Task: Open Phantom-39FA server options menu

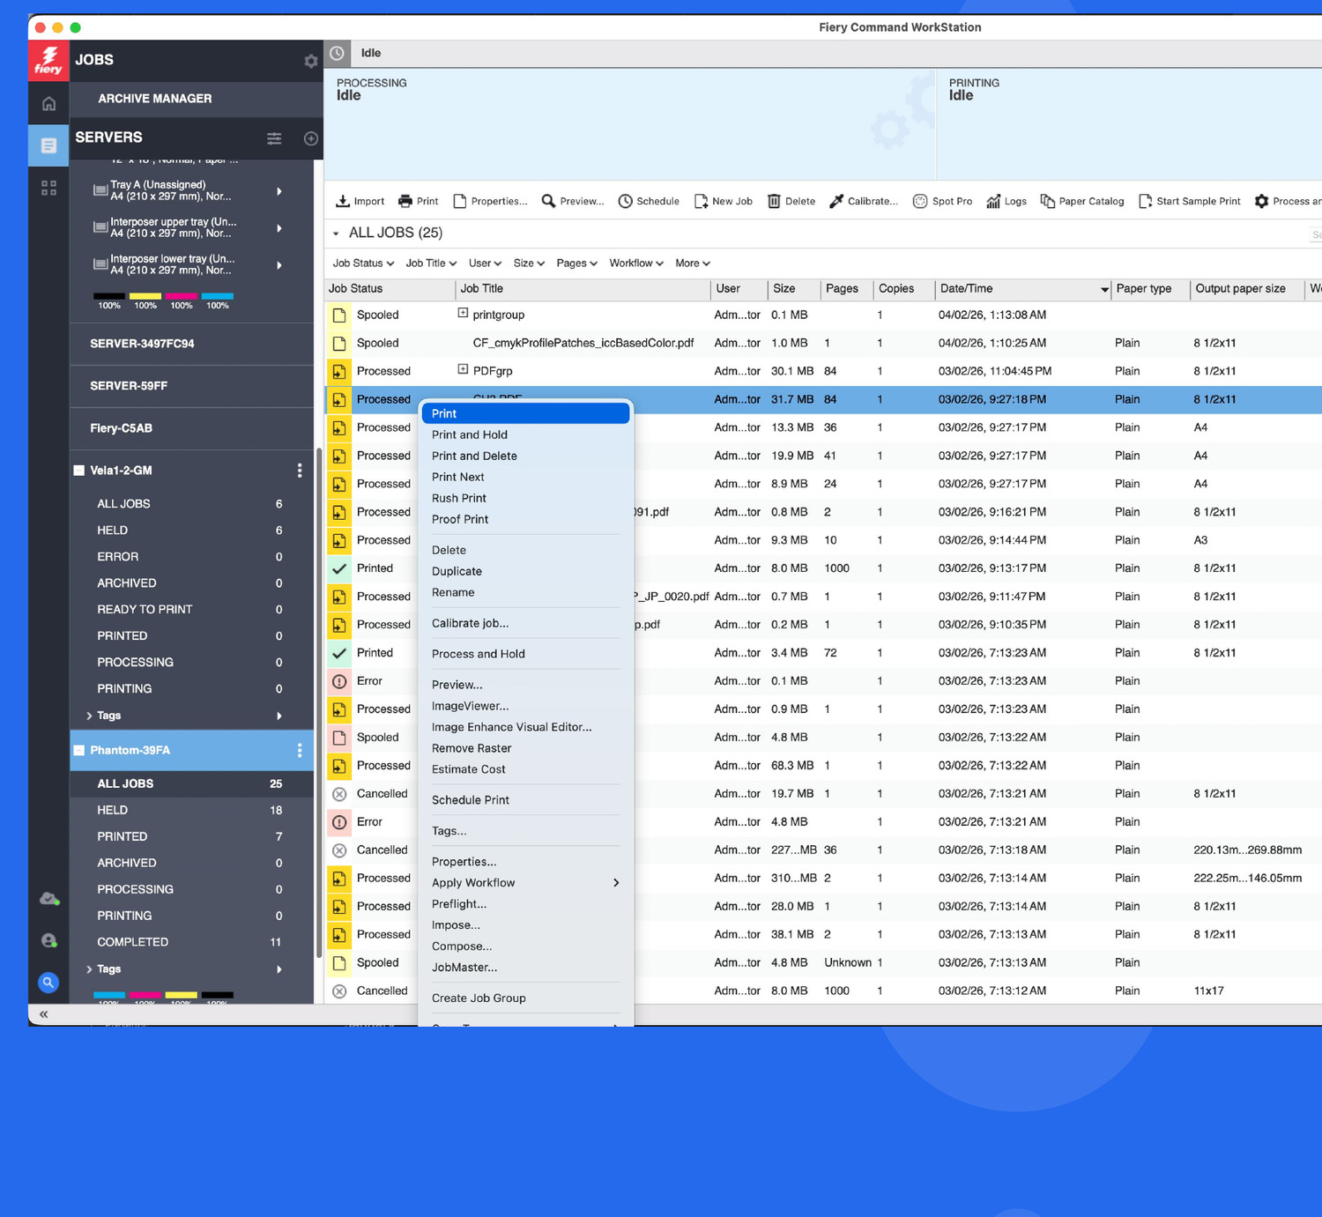Action: (x=300, y=750)
